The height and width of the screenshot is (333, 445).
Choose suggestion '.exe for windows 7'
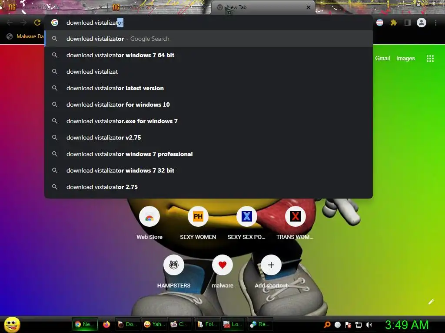point(209,121)
